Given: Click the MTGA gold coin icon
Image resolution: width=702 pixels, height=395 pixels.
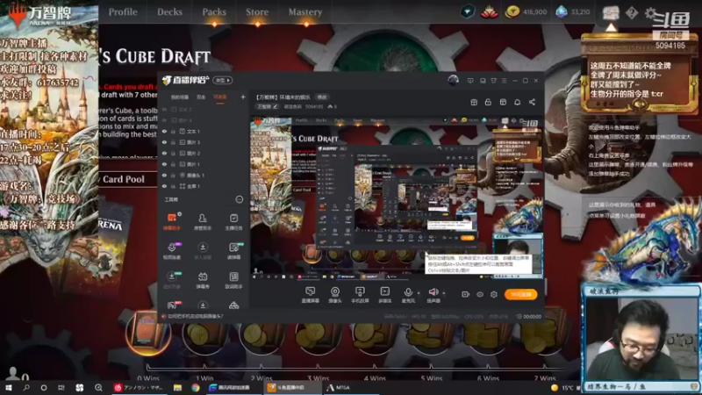Looking at the screenshot, I should tap(512, 12).
